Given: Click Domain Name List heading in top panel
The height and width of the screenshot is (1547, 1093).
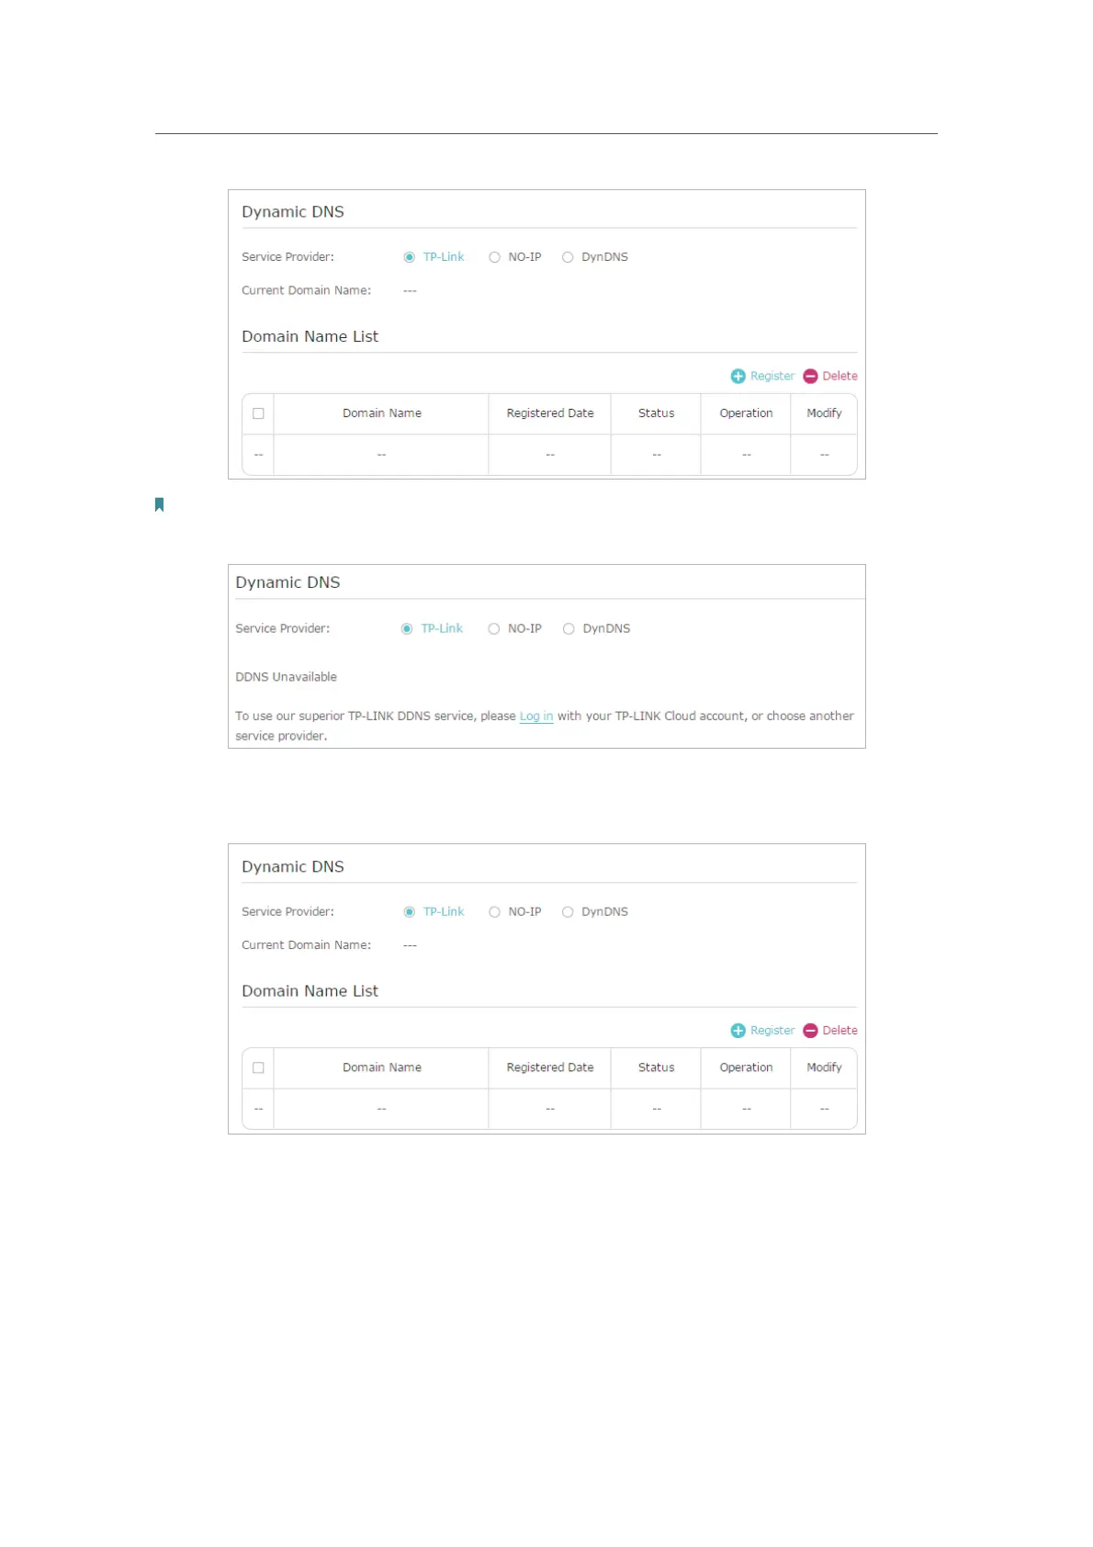Looking at the screenshot, I should pos(310,337).
